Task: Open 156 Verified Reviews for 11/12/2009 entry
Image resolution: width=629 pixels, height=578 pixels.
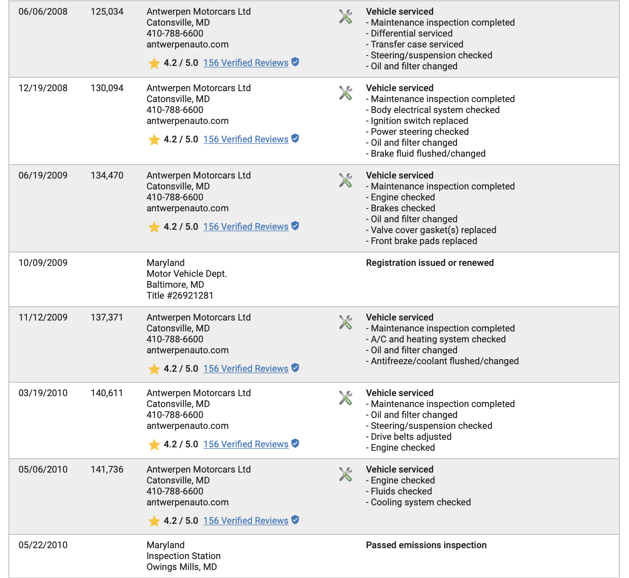Action: pos(246,369)
